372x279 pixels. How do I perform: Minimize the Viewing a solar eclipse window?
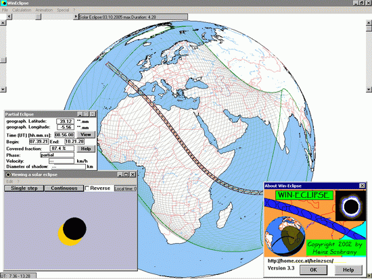120,174
